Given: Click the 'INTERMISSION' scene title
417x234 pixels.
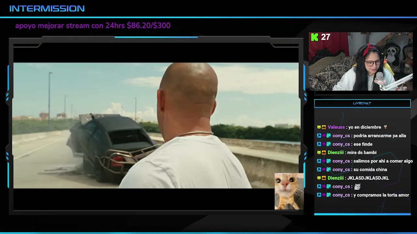Looking at the screenshot, I should (47, 8).
